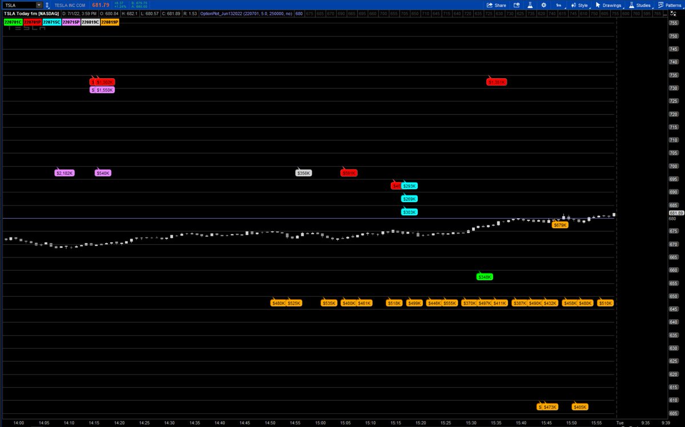Open the Style menu
Screen dimensions: 685x427
click(579, 5)
